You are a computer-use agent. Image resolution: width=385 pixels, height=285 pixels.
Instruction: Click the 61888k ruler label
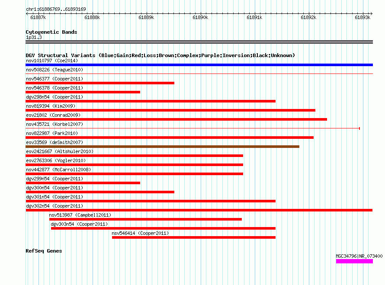coord(92,17)
